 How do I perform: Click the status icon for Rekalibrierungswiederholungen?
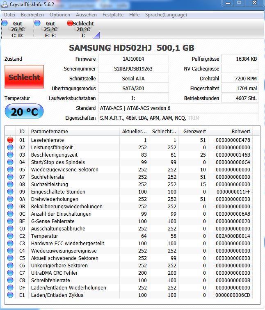coord(10,206)
